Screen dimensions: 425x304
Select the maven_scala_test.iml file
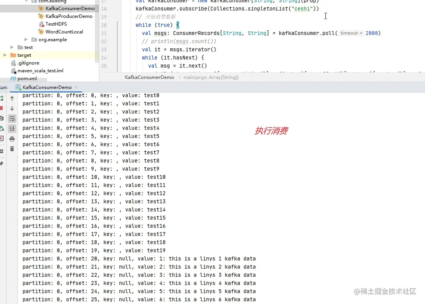(40, 71)
